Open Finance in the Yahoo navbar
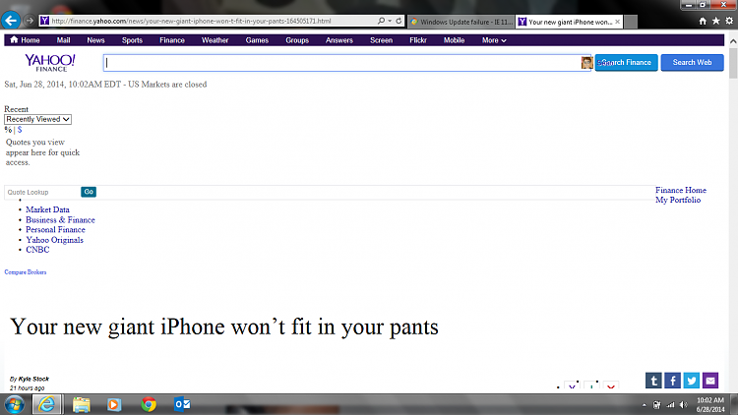Screen dimensions: 738x415 [172, 40]
